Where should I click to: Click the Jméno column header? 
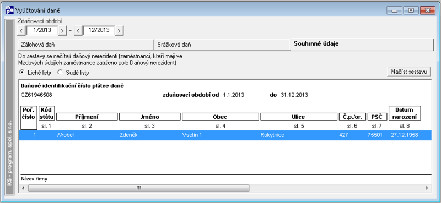(149, 117)
